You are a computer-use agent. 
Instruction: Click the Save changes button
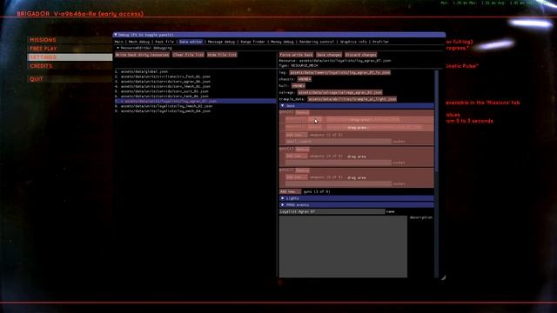pos(329,55)
